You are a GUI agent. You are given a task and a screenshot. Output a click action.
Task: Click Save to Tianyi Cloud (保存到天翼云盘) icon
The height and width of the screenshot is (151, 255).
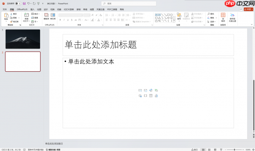click(x=232, y=15)
